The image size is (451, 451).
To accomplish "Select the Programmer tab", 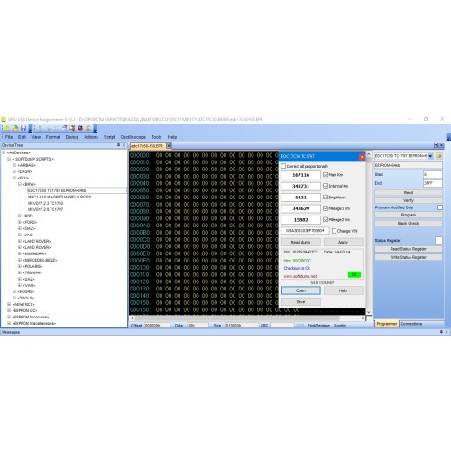I will [x=387, y=324].
